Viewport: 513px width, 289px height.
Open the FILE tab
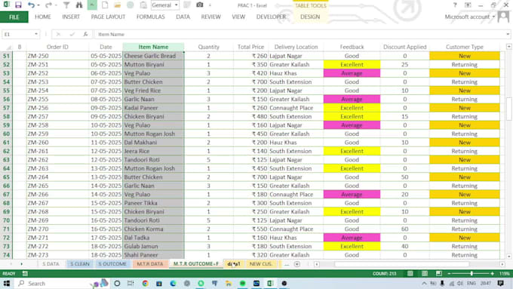click(14, 17)
